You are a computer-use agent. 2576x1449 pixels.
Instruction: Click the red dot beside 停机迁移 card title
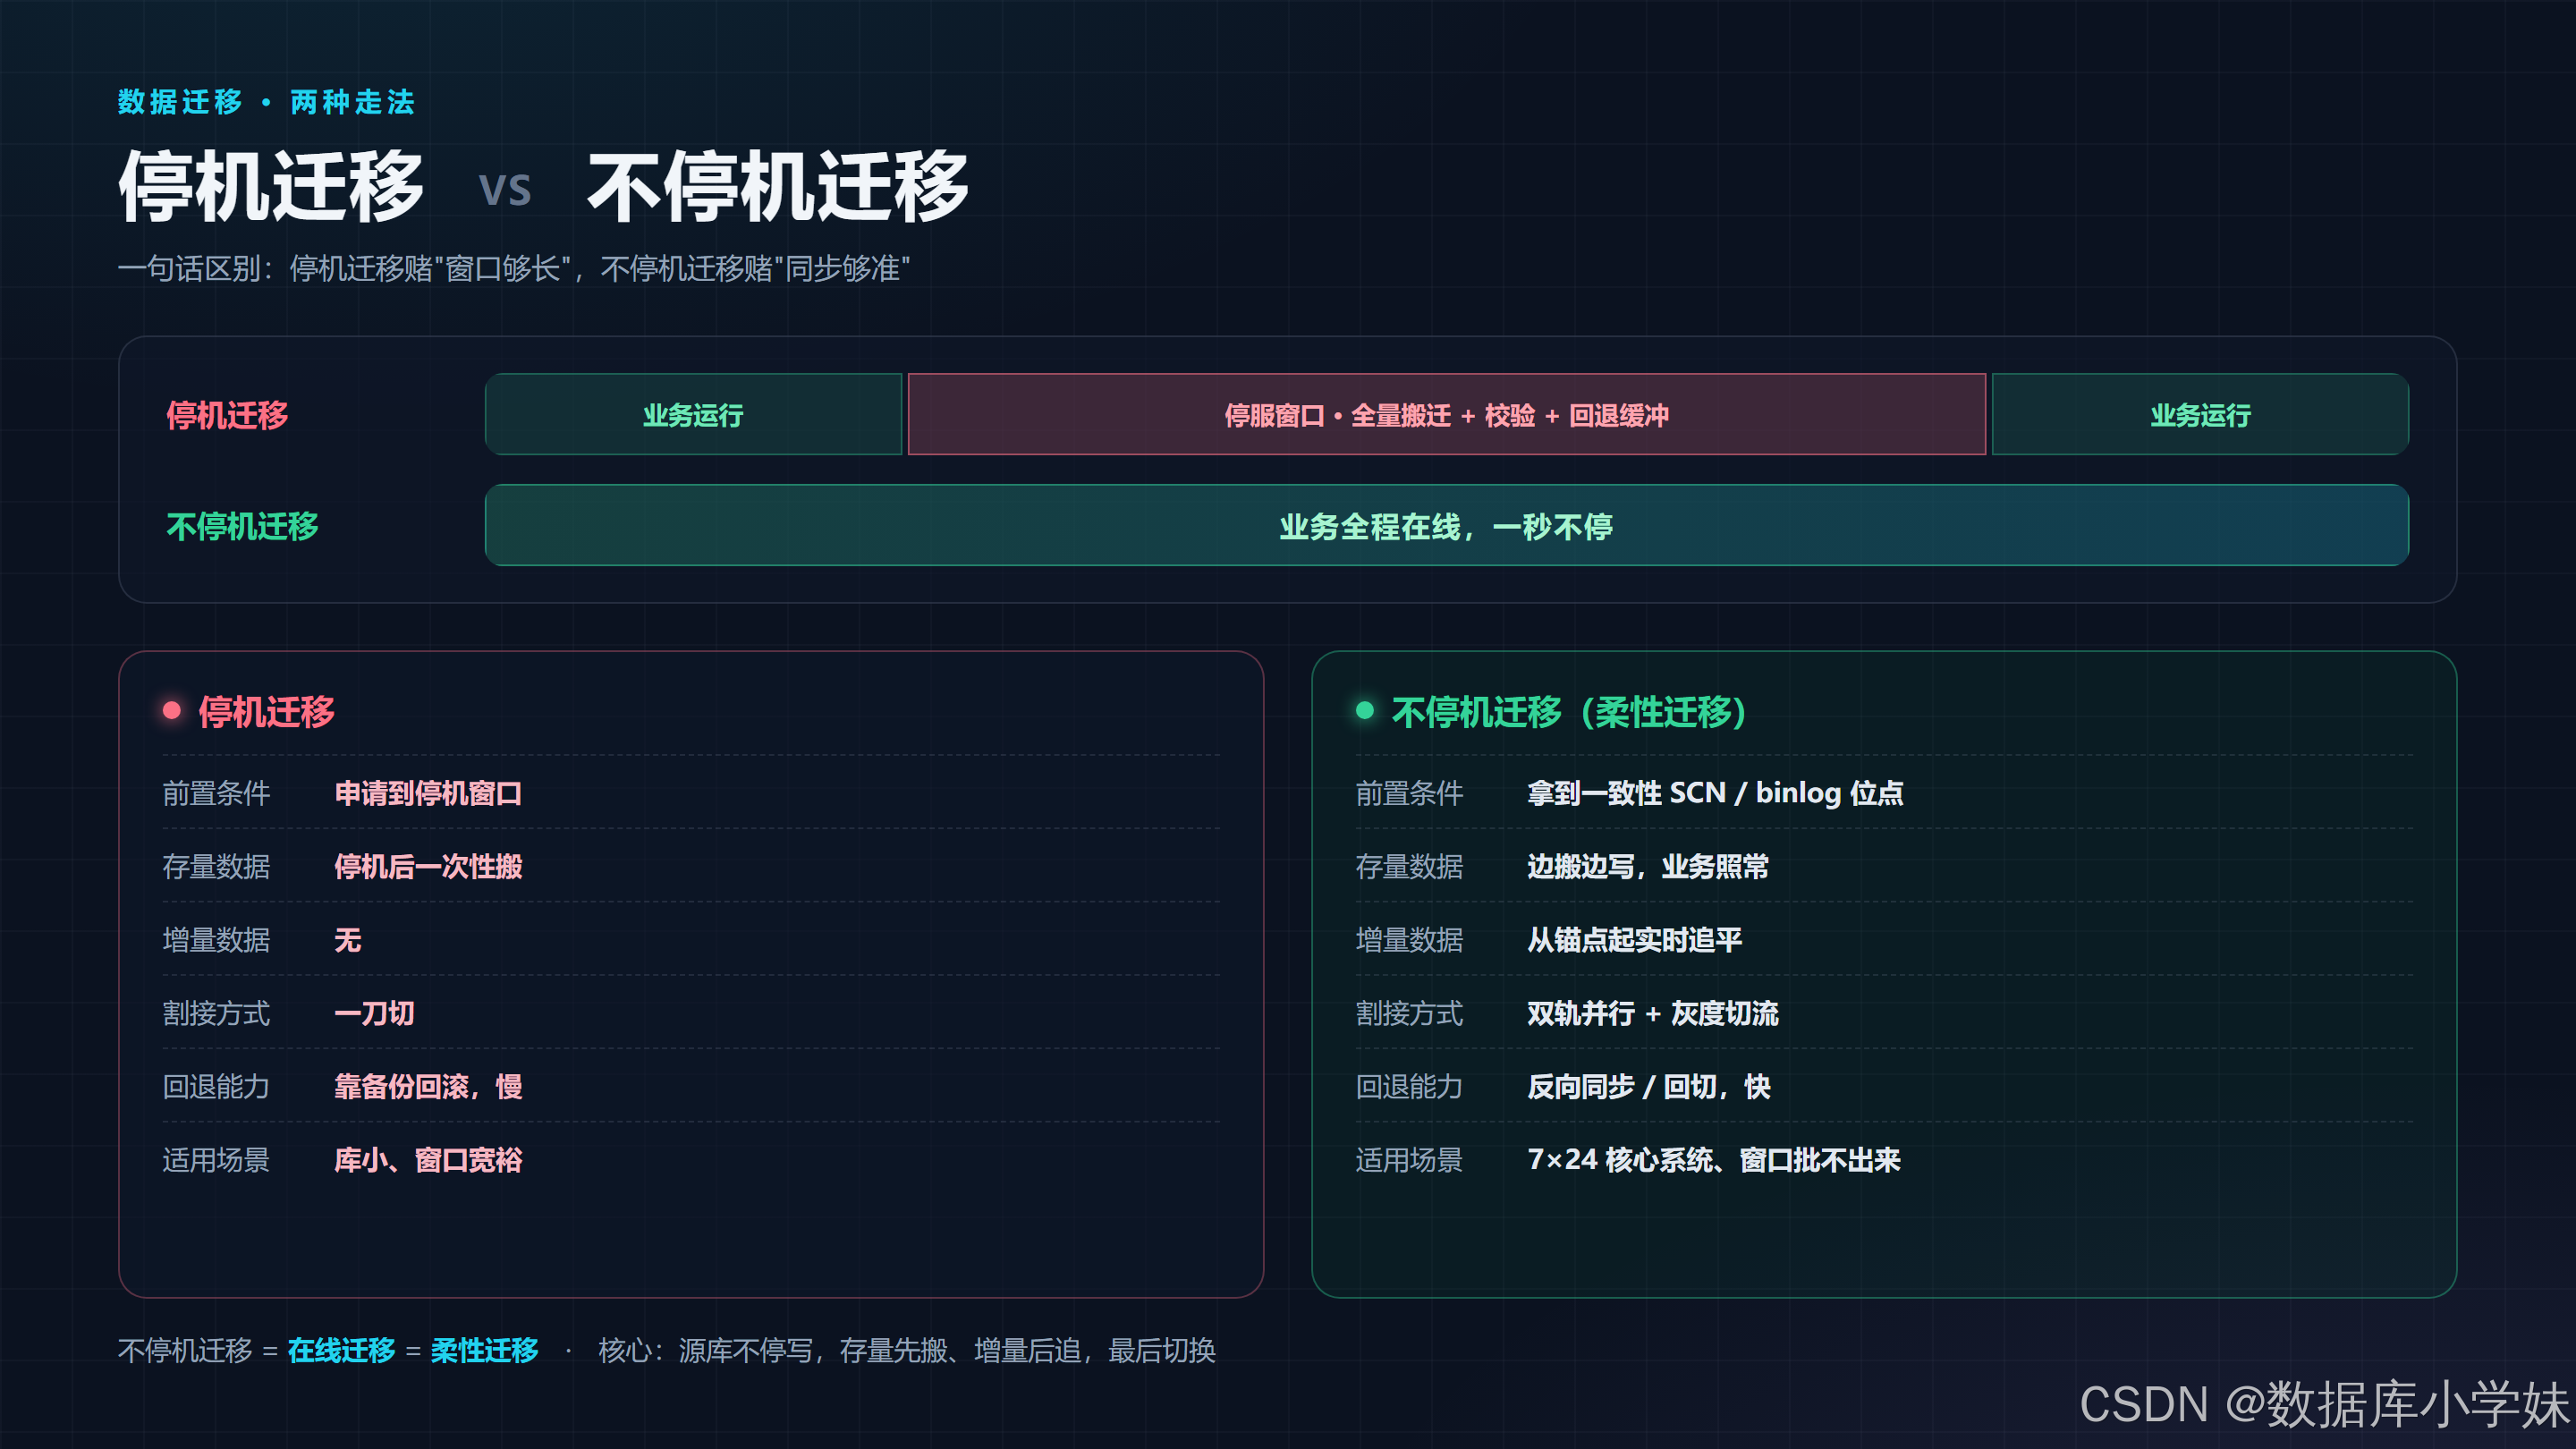pos(172,710)
